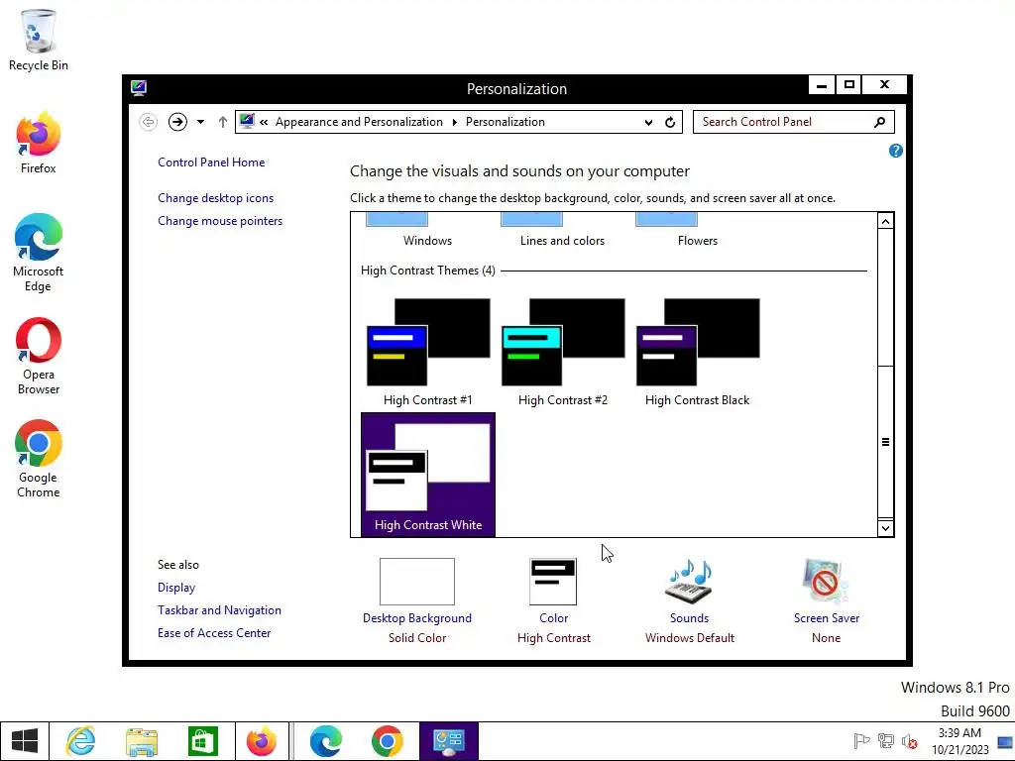Open Windows Store from taskbar
The image size is (1015, 761).
point(202,741)
